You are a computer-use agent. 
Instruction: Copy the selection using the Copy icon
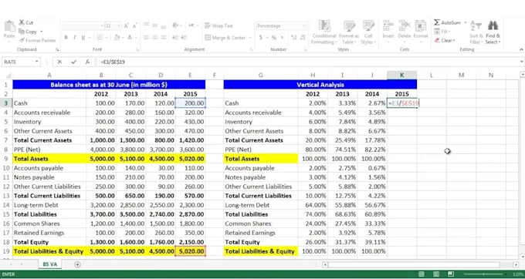[22, 32]
